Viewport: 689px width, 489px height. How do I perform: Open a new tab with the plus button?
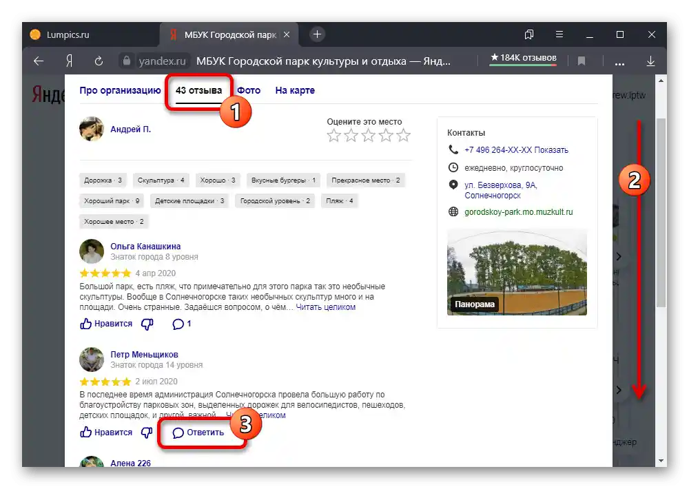[x=317, y=34]
